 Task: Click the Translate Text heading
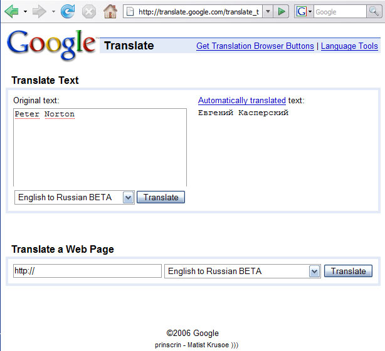[45, 80]
